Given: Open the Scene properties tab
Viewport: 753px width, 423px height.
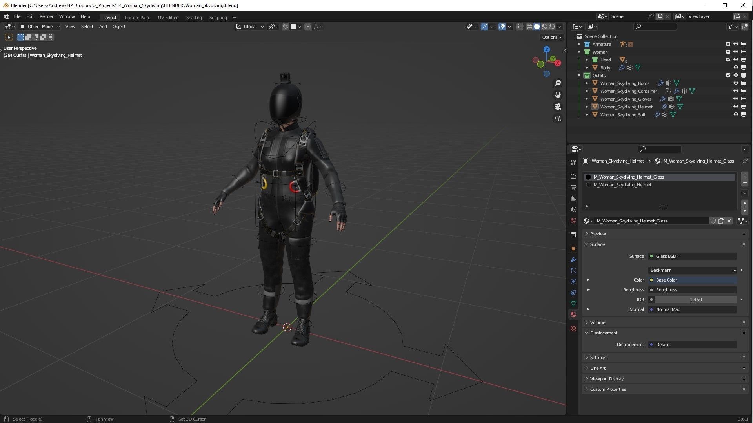Looking at the screenshot, I should click(573, 210).
